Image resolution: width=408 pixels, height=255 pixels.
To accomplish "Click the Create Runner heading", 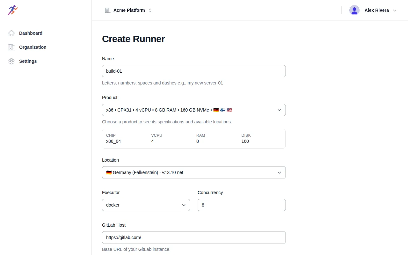I will coord(134,39).
